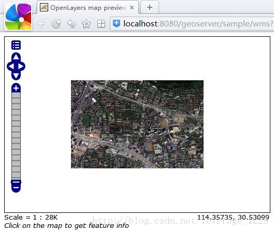Reload the current page
The height and width of the screenshot is (231, 274).
tap(56, 24)
